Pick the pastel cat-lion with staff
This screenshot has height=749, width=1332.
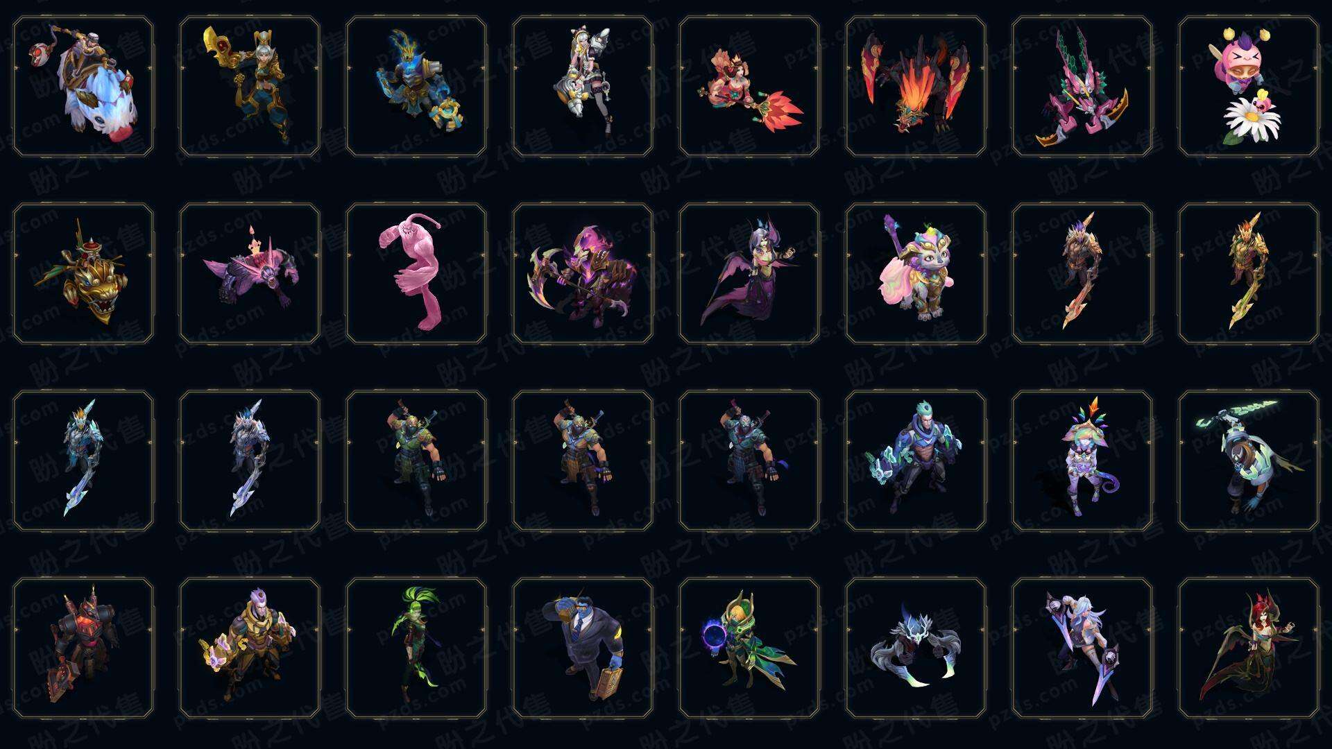tap(916, 273)
